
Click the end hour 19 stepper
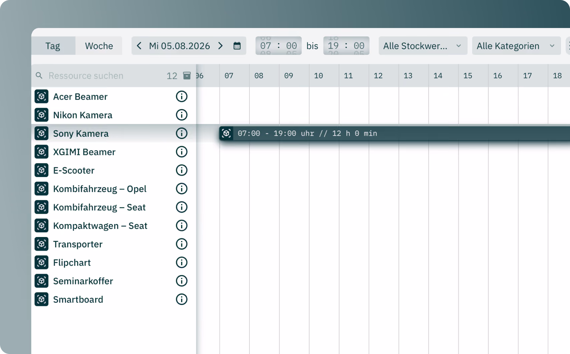[x=333, y=46]
